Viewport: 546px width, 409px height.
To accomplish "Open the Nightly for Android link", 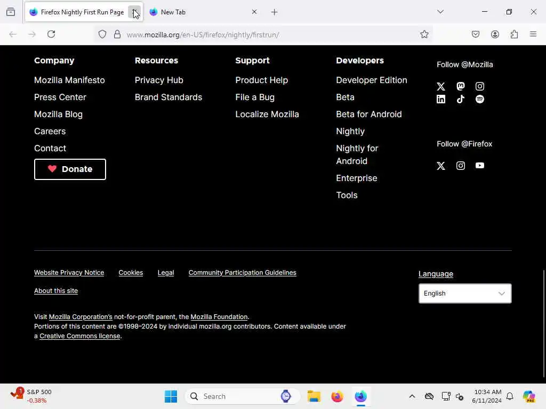I will pyautogui.click(x=357, y=154).
